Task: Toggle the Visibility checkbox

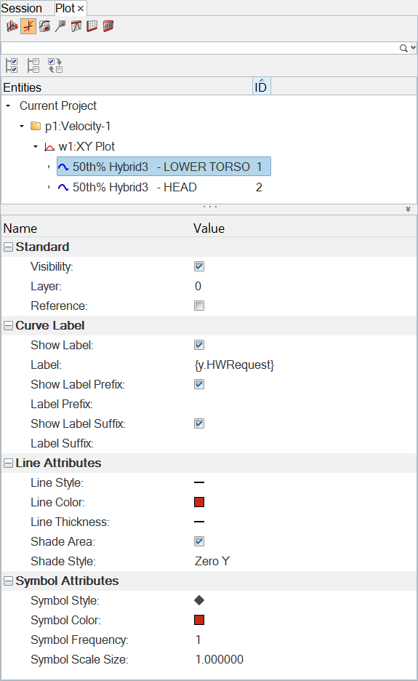Action: click(199, 266)
